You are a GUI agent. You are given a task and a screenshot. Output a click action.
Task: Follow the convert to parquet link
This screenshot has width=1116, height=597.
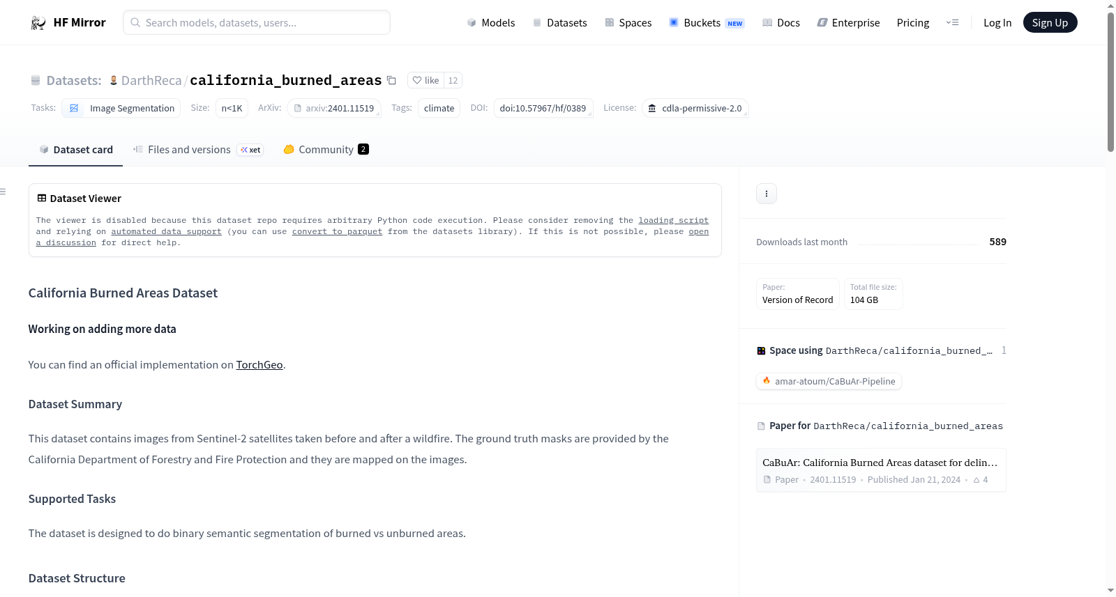[x=337, y=231]
